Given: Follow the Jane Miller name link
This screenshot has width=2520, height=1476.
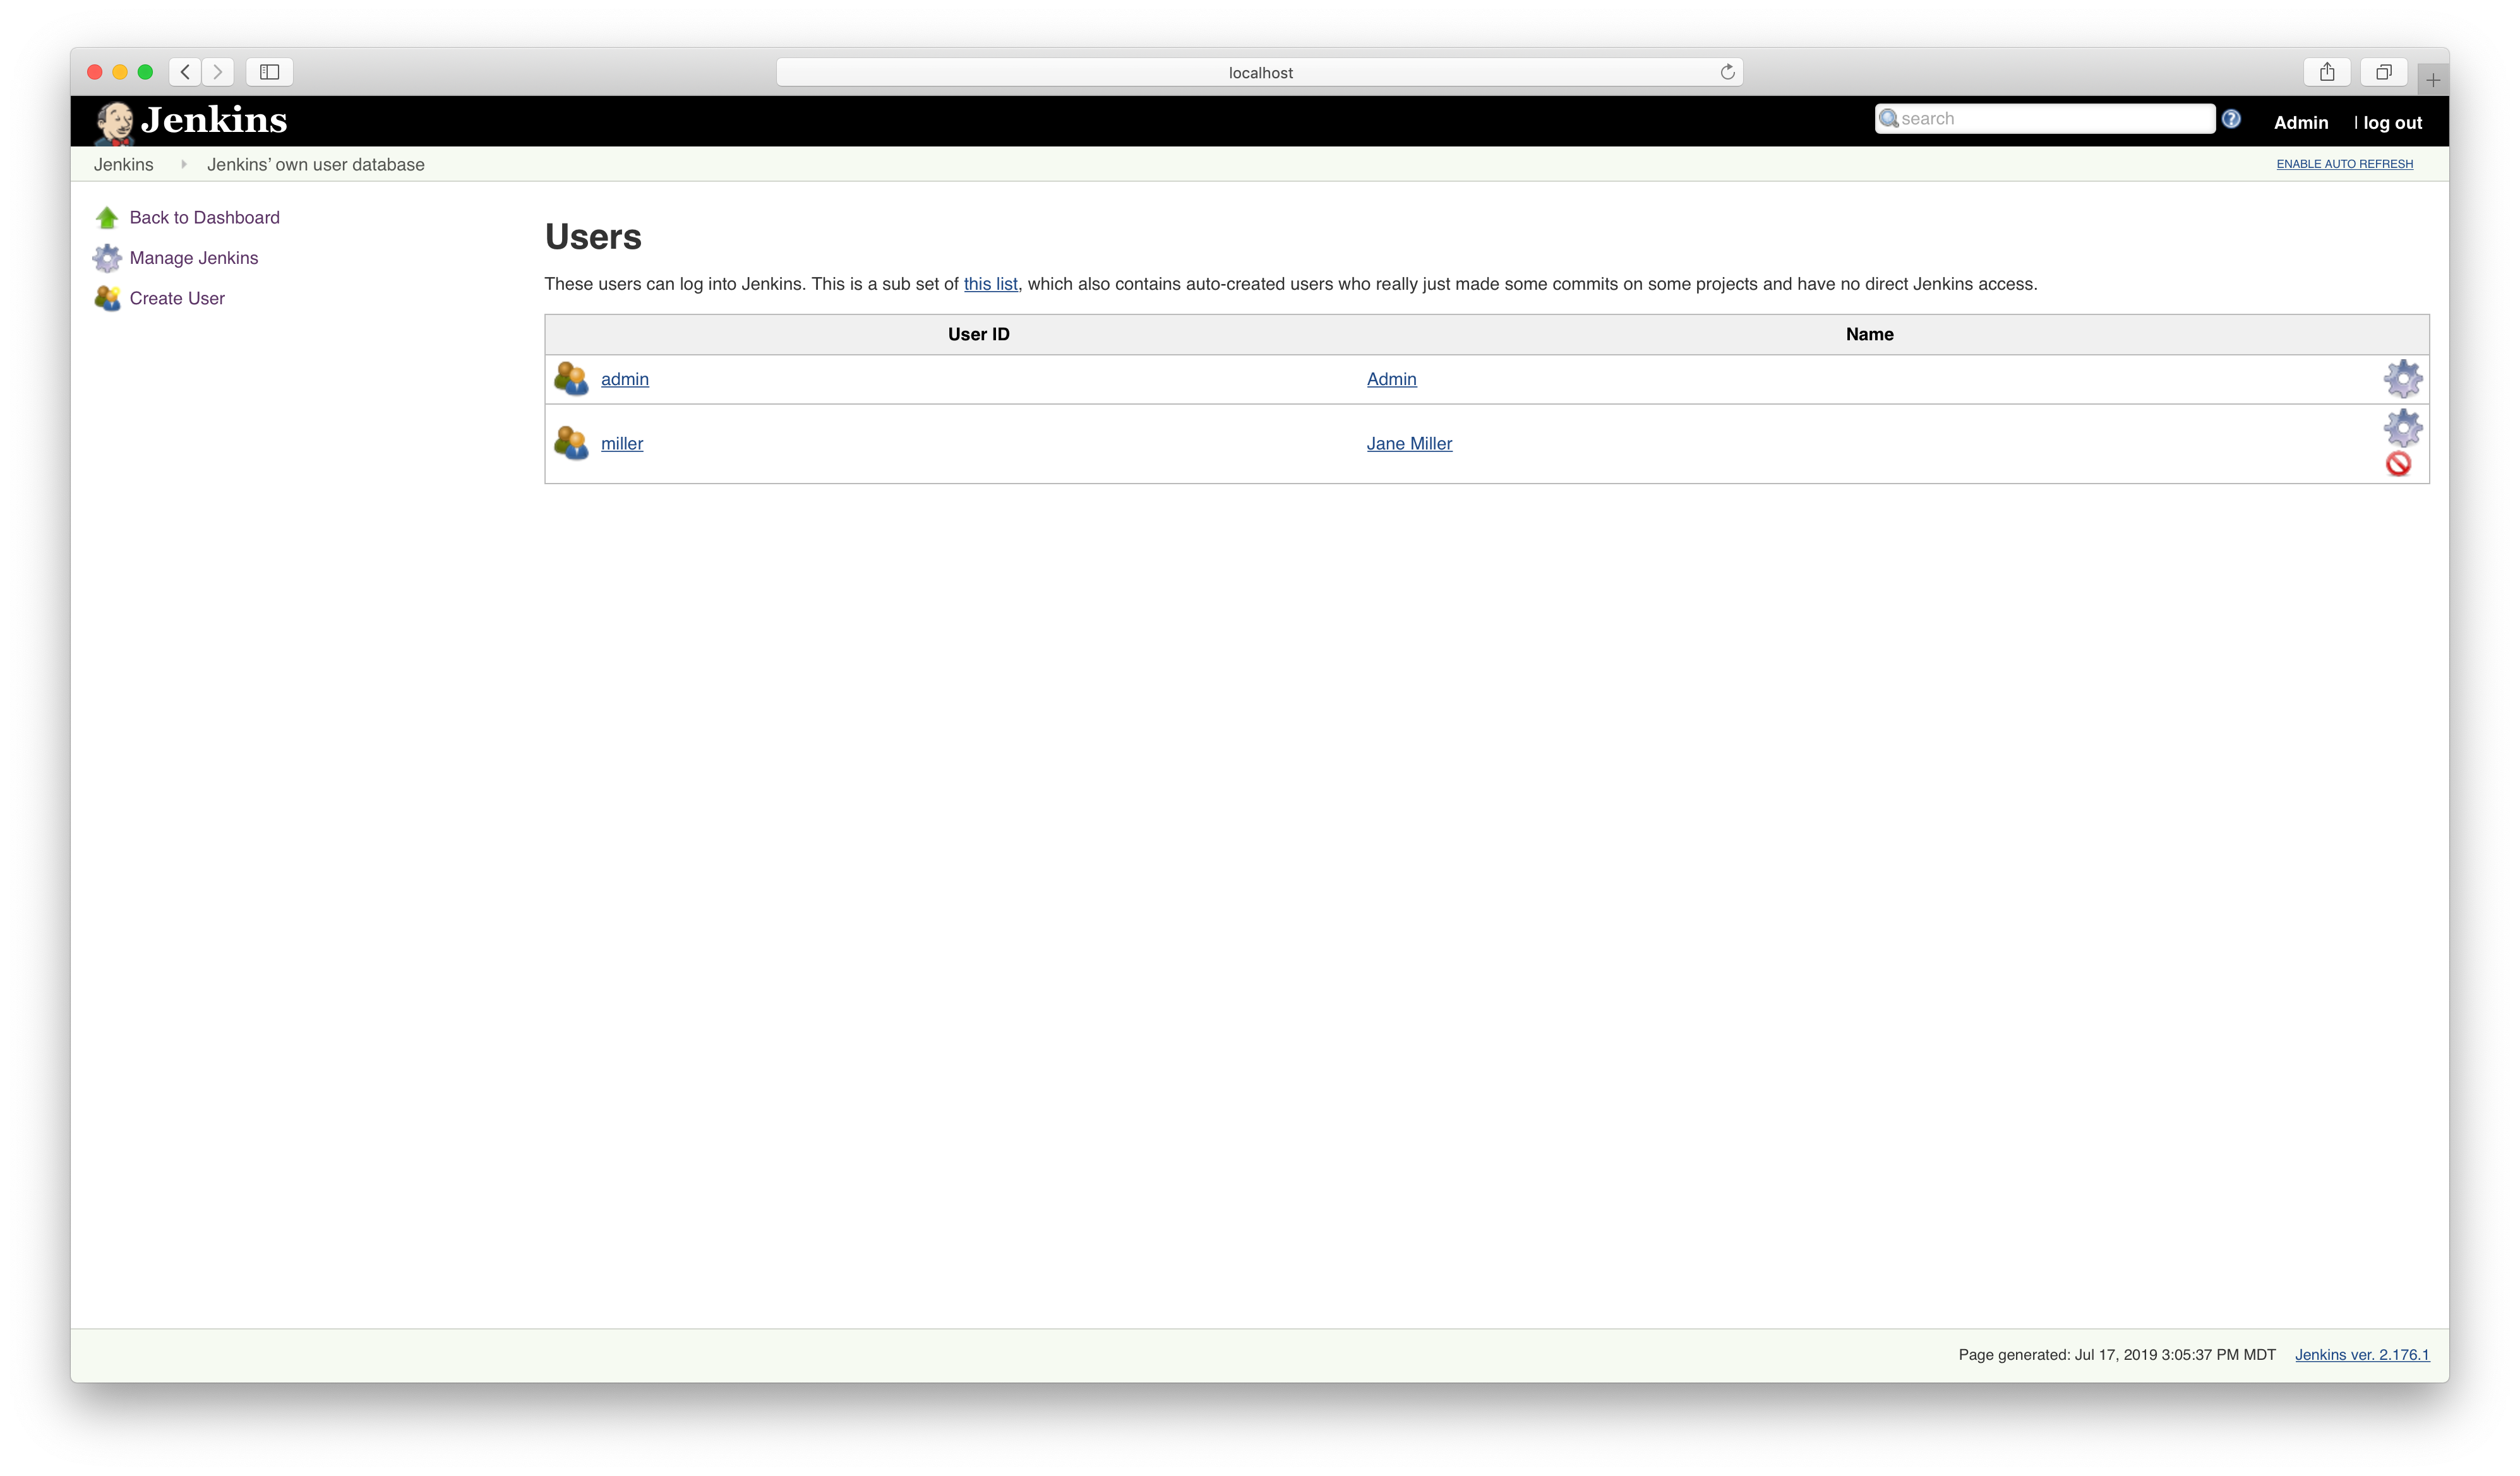Looking at the screenshot, I should coord(1409,443).
